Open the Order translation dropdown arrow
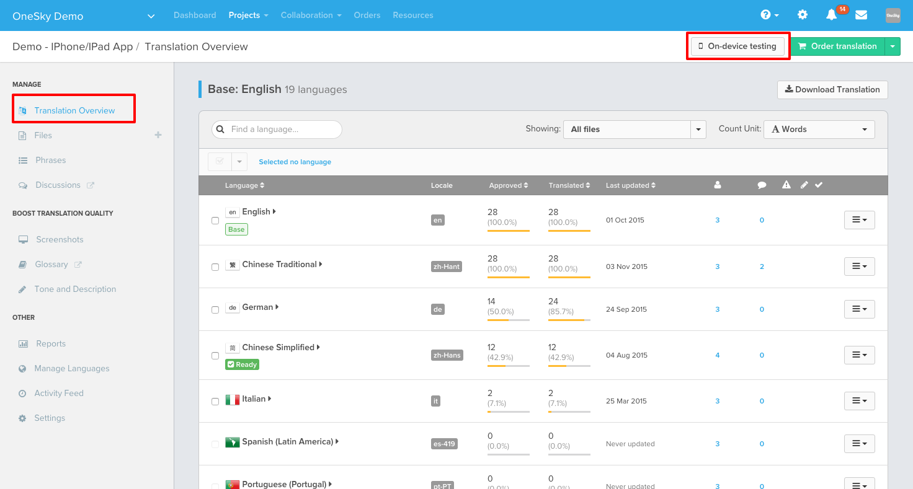913x489 pixels. 893,46
